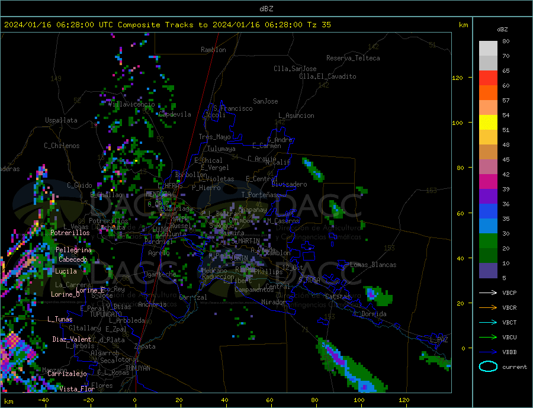The image size is (533, 408).
Task: Click the 'current' legend label
Action: tap(515, 367)
